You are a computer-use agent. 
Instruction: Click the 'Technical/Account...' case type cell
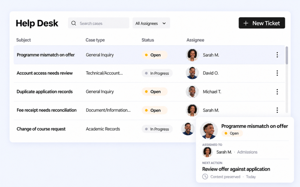click(104, 73)
